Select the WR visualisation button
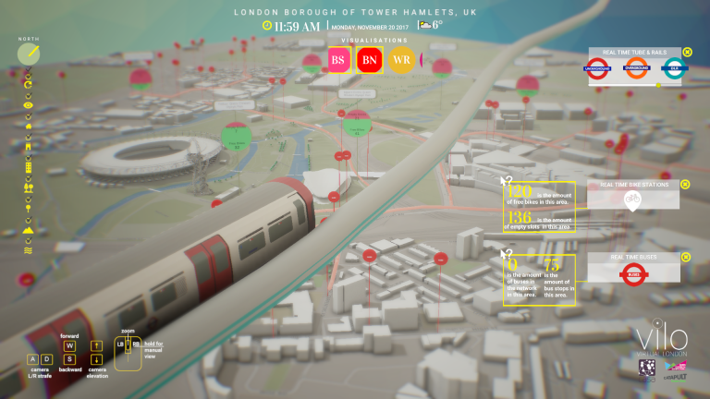Screen dimensions: 710x399 pos(401,61)
